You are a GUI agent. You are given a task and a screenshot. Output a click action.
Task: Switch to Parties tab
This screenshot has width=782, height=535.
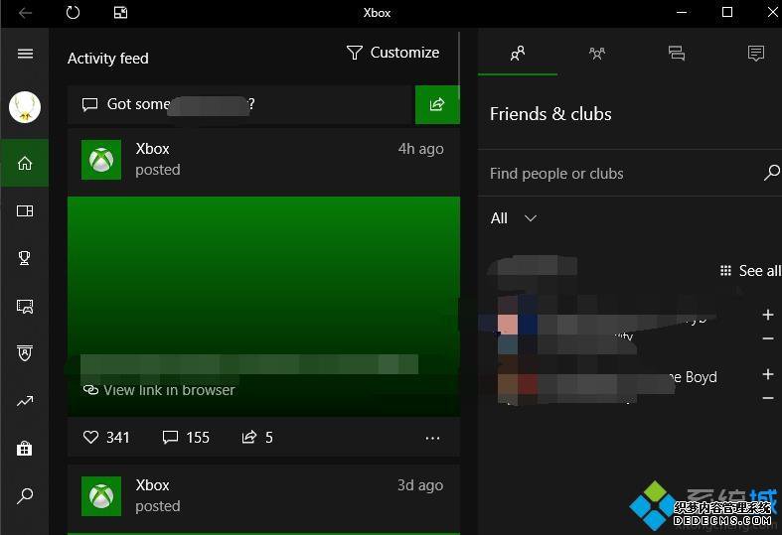click(597, 53)
